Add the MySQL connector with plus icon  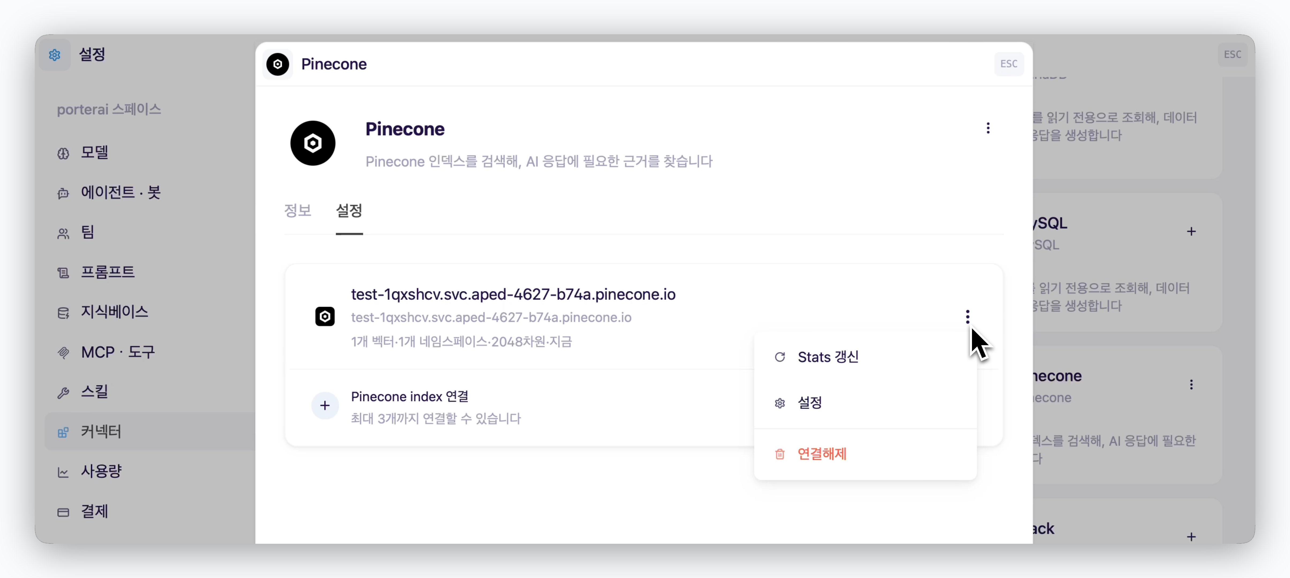[1191, 231]
